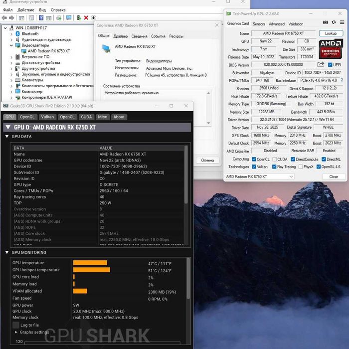Open the Действие menu
Screen dimensions: 349x349
point(26,10)
